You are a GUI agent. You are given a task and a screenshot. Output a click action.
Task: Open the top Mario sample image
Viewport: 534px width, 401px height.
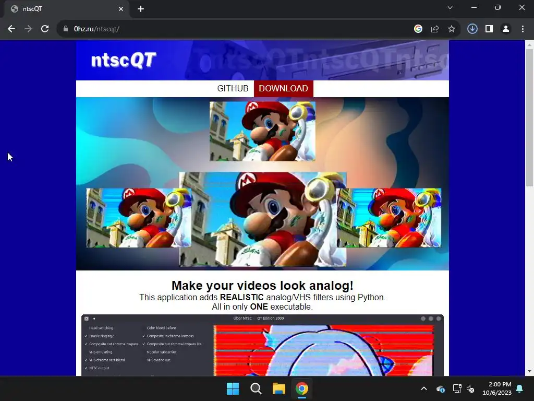[262, 131]
